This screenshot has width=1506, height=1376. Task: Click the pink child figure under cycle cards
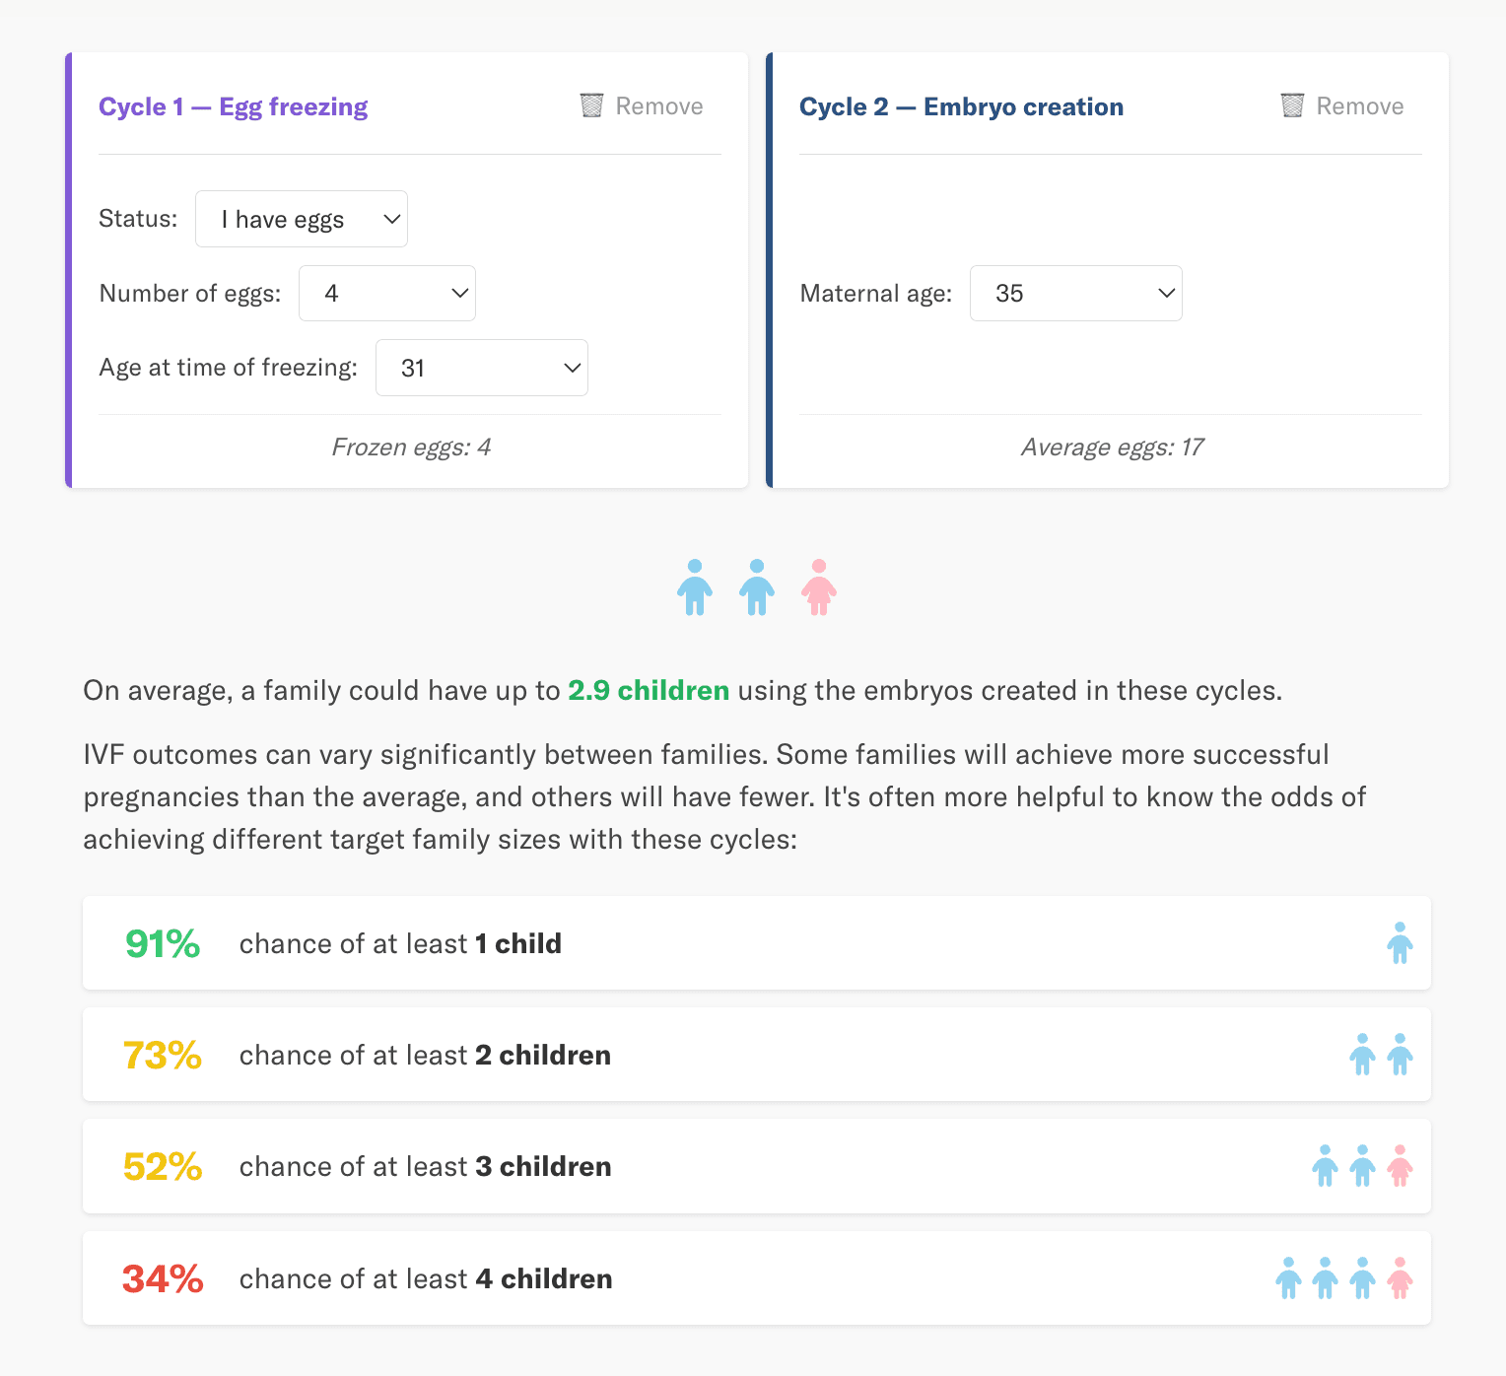(x=819, y=587)
